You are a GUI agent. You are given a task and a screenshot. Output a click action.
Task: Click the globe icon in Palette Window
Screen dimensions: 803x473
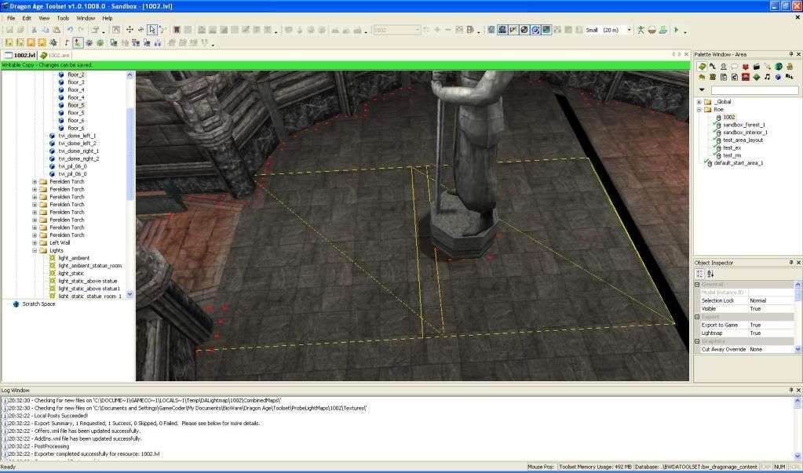[778, 67]
